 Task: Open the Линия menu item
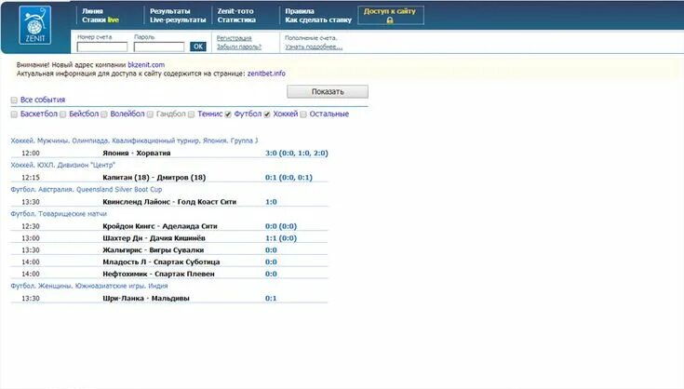pyautogui.click(x=92, y=11)
